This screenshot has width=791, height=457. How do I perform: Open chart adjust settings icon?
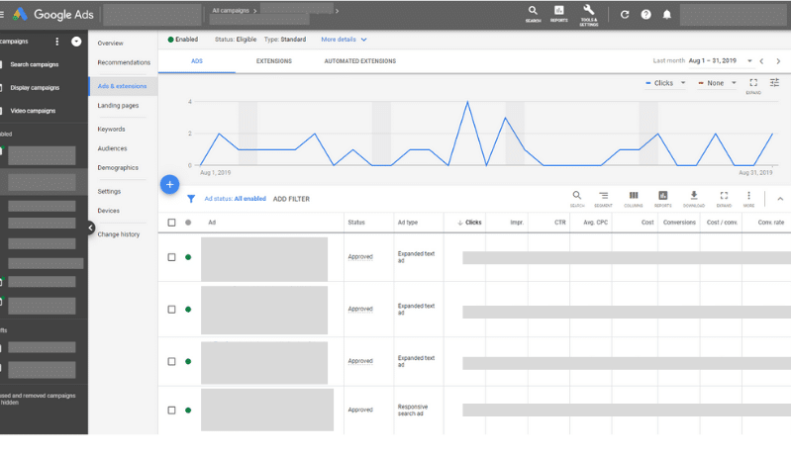click(x=774, y=83)
